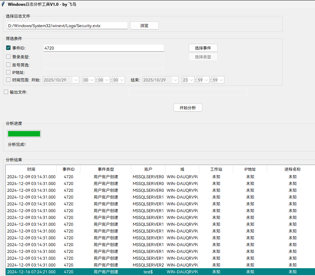Click the IP地址 filter input field
Image resolution: width=315 pixels, height=276 pixels.
tap(104, 72)
